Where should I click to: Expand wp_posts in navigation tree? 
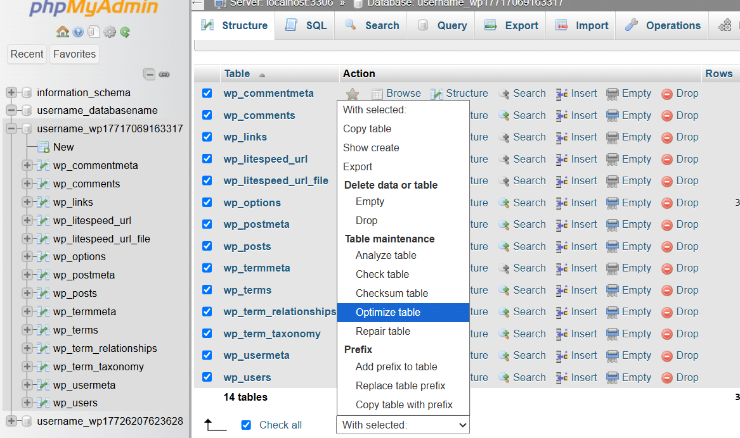(27, 293)
